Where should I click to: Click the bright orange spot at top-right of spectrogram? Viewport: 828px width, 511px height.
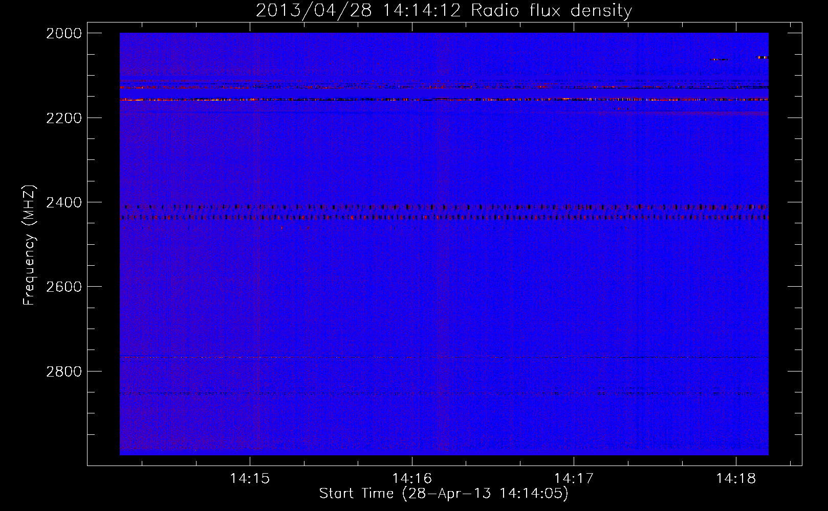tap(762, 58)
